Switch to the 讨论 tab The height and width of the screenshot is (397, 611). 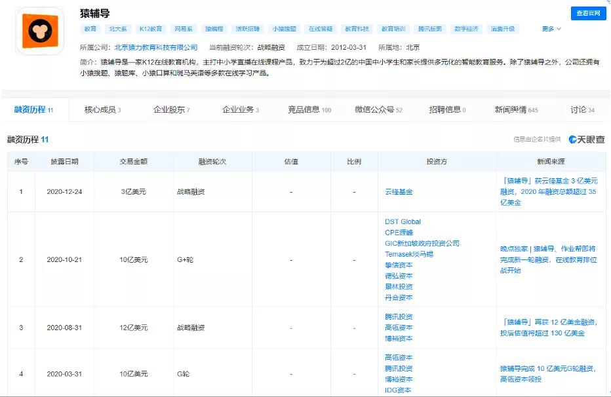[x=583, y=110]
